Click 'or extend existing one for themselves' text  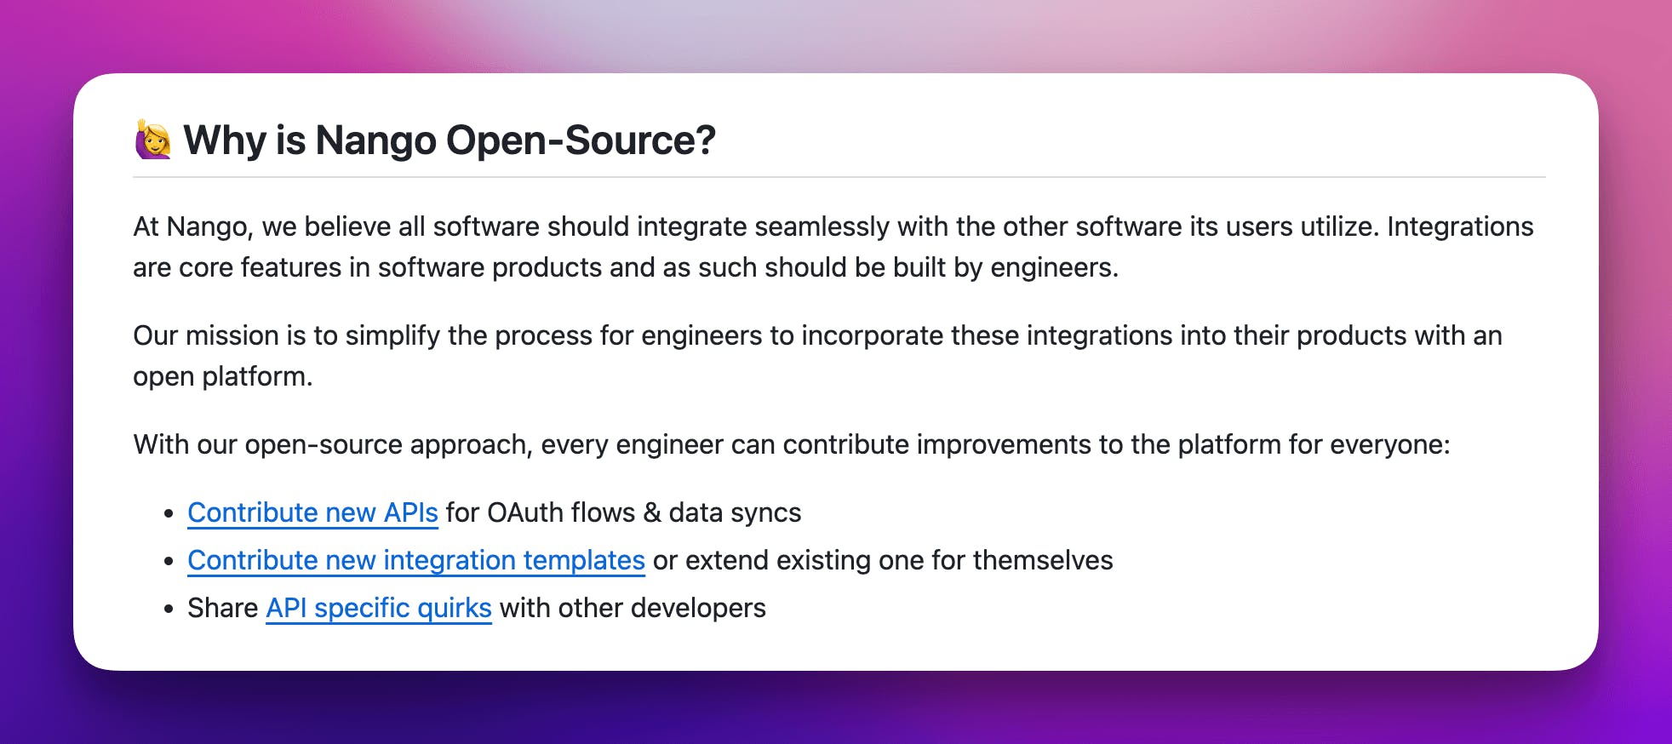click(882, 560)
